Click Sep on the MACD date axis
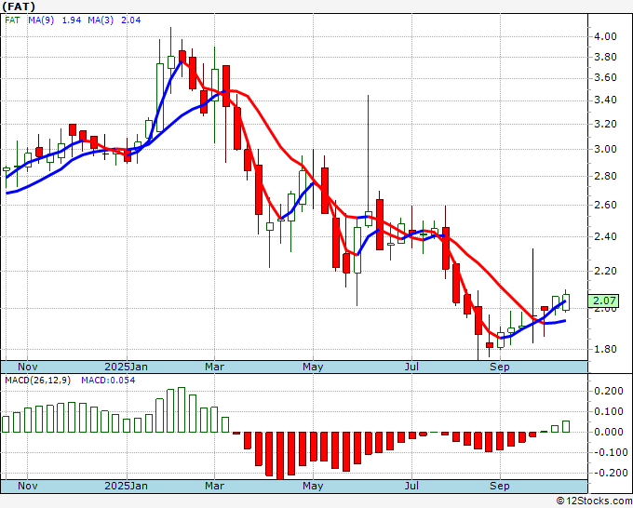This screenshot has height=508, width=633. click(x=499, y=486)
